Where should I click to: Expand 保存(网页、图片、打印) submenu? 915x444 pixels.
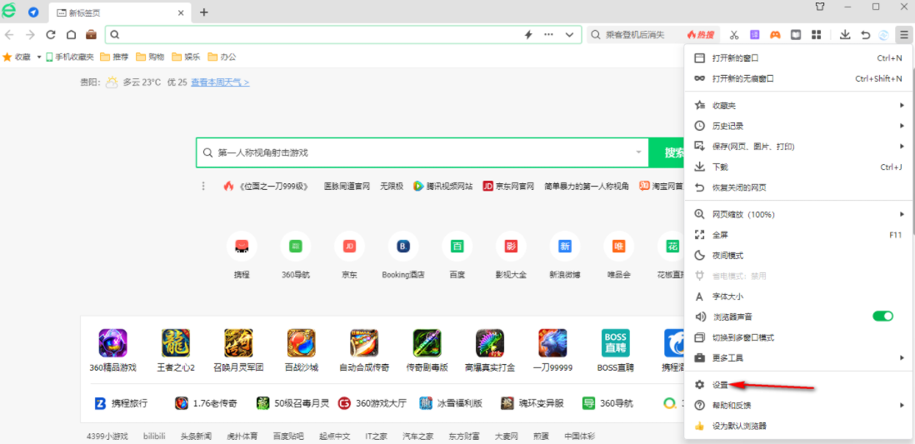[799, 147]
